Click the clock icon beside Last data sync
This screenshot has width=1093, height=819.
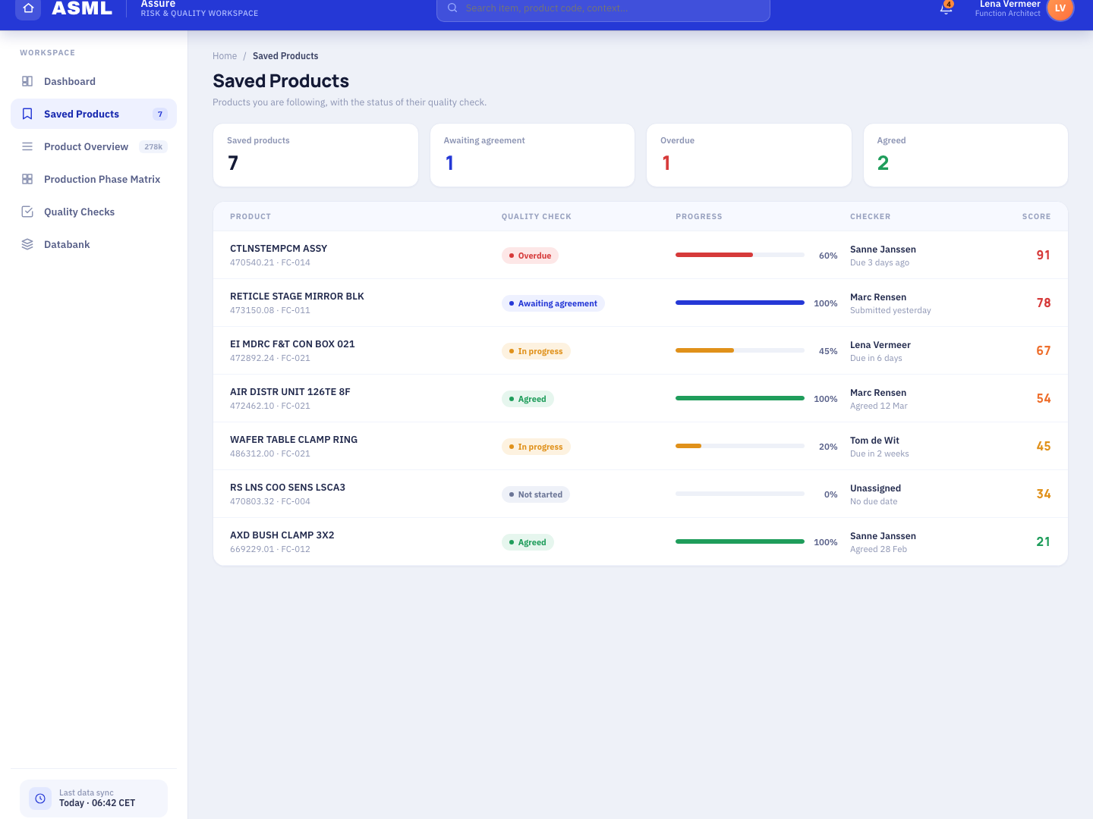point(40,799)
